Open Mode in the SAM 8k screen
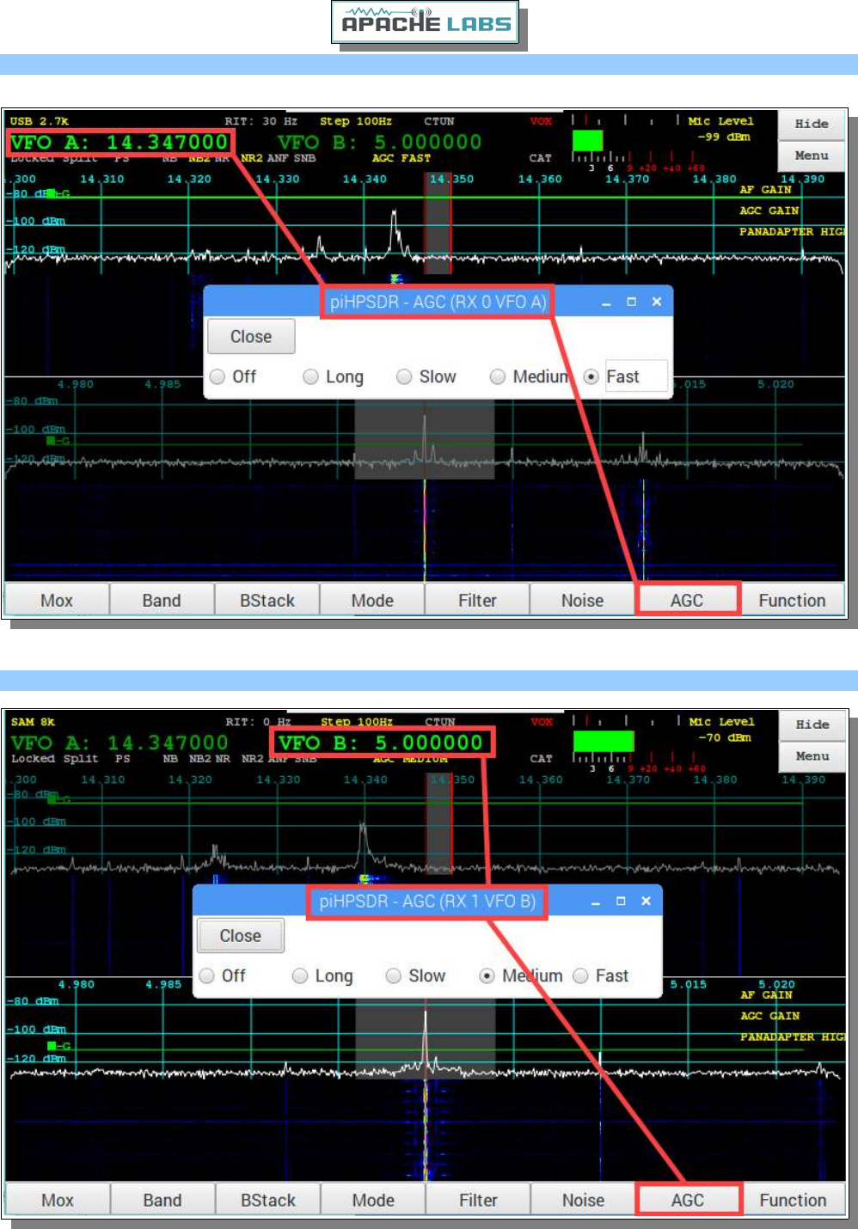Screen dimensions: 858x1229 (x=373, y=1200)
